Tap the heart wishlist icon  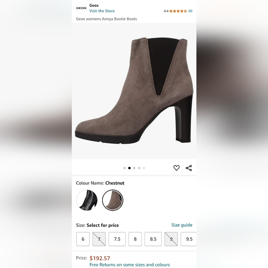(x=177, y=168)
